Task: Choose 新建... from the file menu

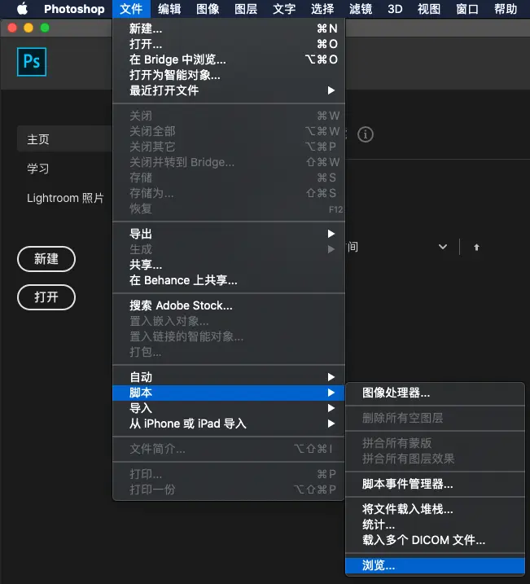Action: tap(229, 29)
